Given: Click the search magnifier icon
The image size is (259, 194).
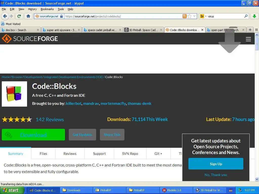Looking at the screenshot, I should pyautogui.click(x=246, y=16).
